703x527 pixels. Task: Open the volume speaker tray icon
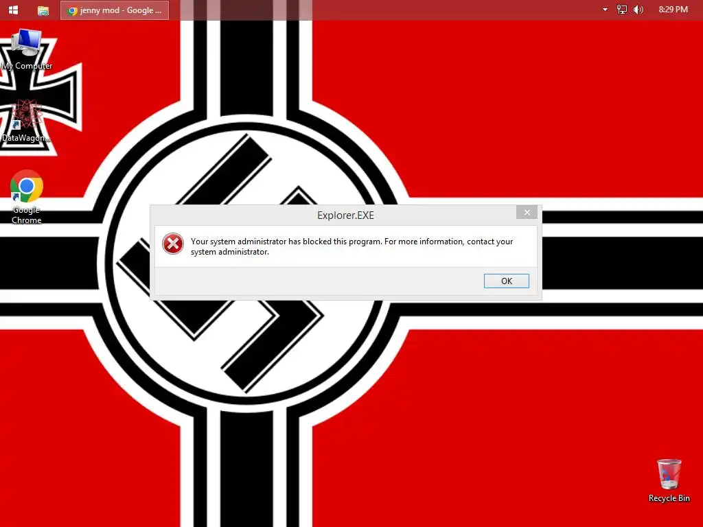pyautogui.click(x=638, y=10)
